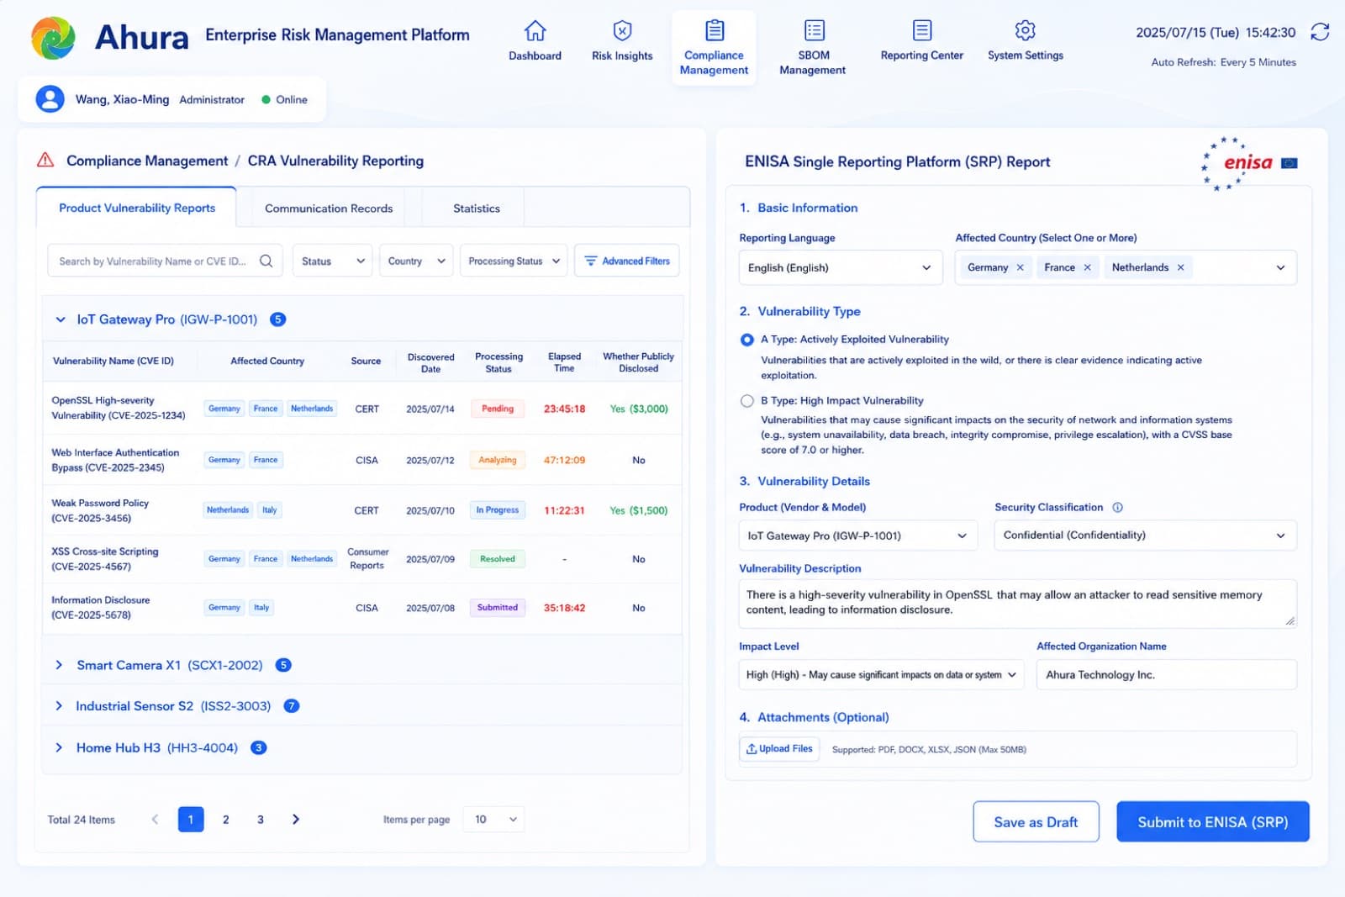This screenshot has width=1345, height=897.
Task: Select A Type: Actively Exploited Vulnerability
Action: (746, 340)
